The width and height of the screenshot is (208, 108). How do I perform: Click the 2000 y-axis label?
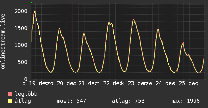[x=21, y=11]
